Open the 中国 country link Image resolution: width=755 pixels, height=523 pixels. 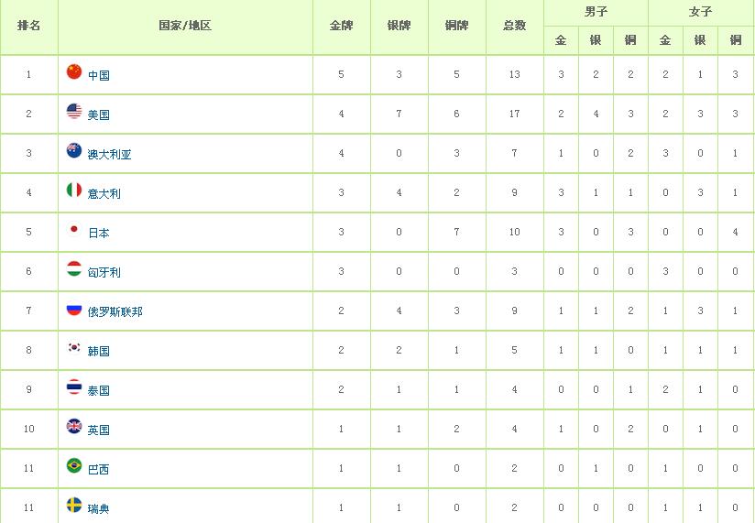(99, 75)
